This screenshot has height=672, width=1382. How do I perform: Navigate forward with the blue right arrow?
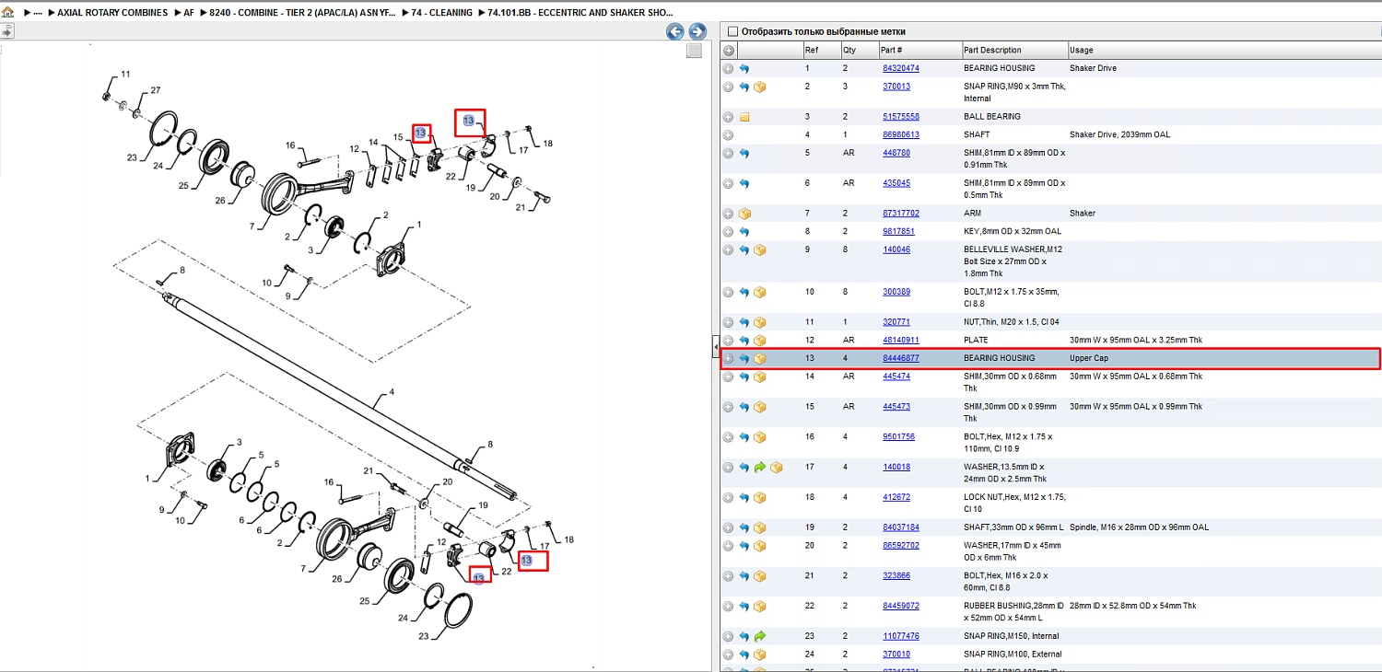coord(697,31)
